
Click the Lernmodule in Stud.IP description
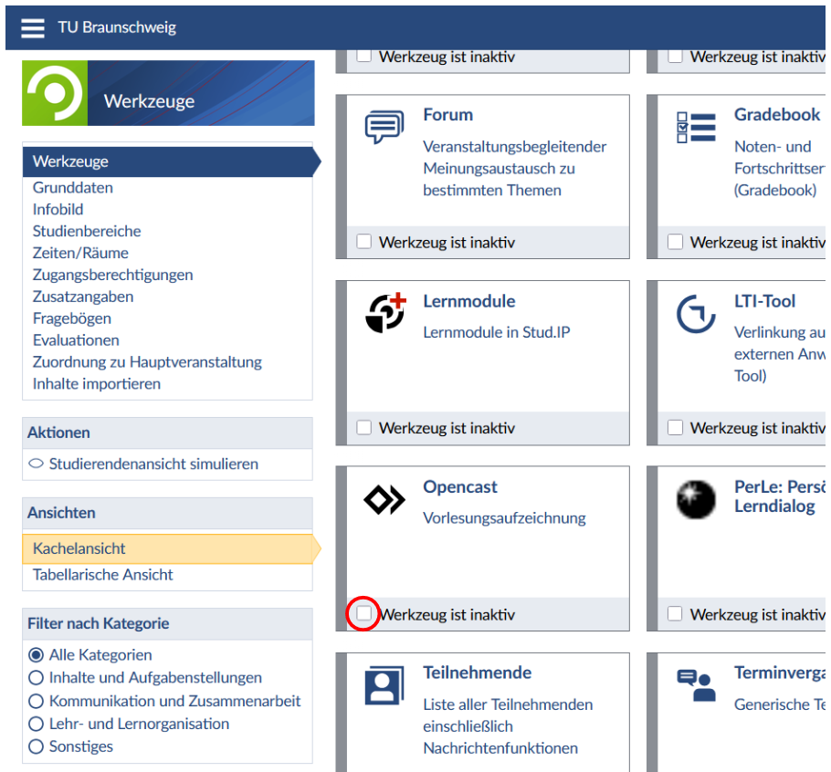(497, 332)
